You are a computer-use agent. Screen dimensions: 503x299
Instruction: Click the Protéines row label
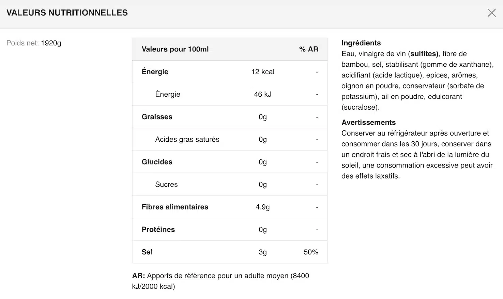coord(158,230)
